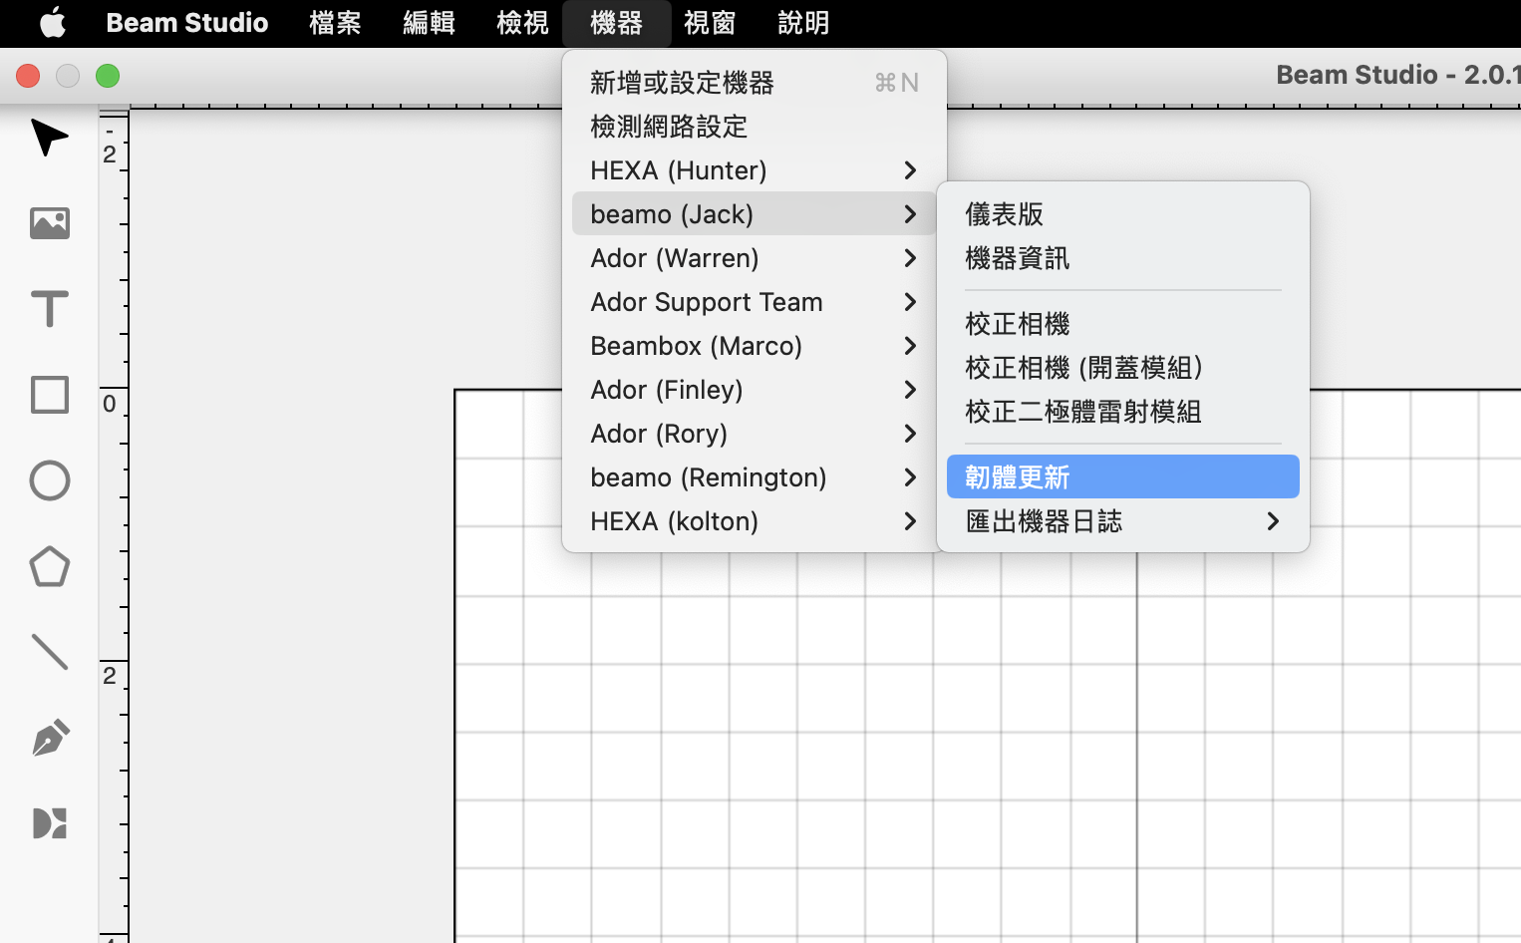
Task: Choose 檢測網路設定 menu entry
Action: point(754,127)
